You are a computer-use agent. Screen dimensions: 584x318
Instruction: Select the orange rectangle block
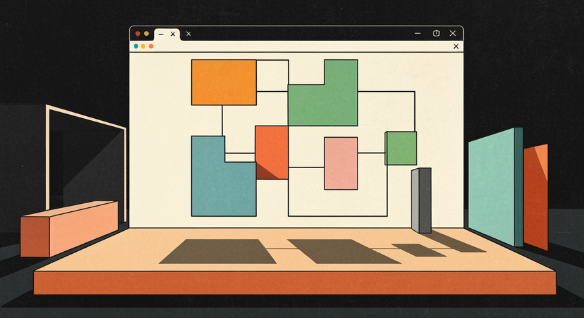(x=224, y=82)
